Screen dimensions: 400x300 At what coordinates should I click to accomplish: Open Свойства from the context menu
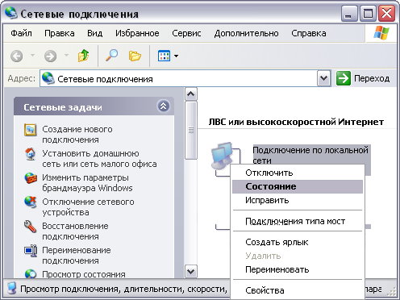pyautogui.click(x=298, y=290)
